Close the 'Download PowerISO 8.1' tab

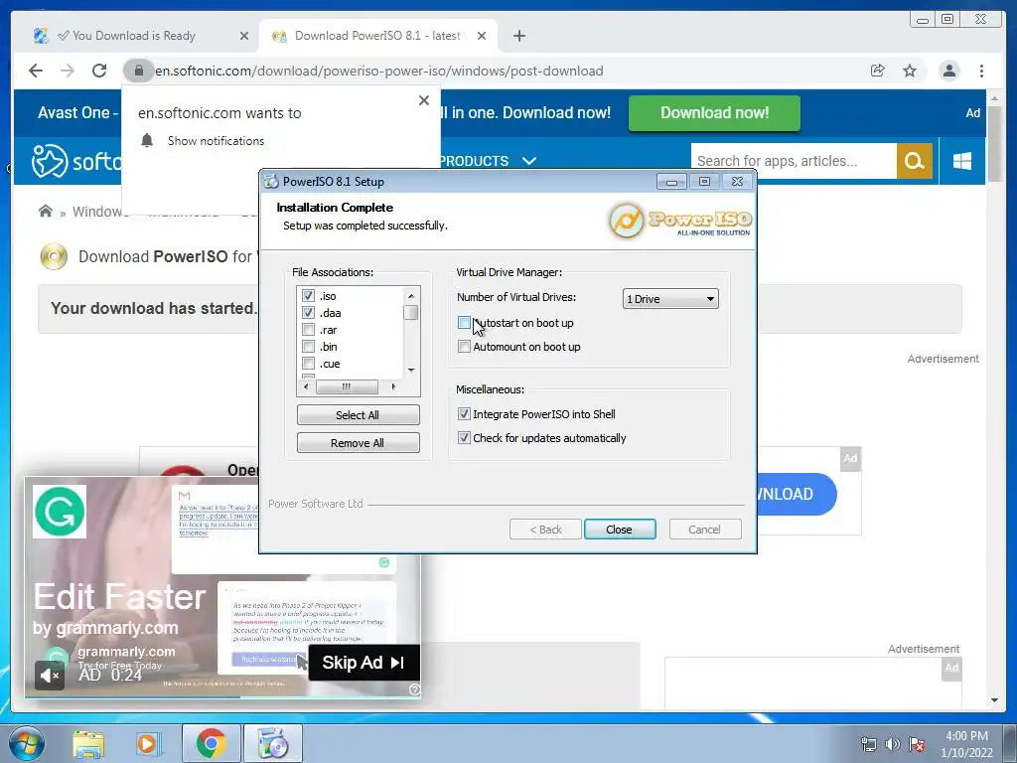click(482, 36)
